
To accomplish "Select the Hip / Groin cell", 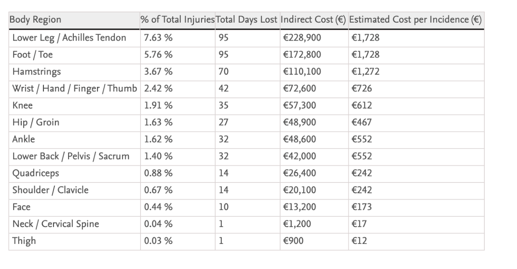I will coord(35,123).
